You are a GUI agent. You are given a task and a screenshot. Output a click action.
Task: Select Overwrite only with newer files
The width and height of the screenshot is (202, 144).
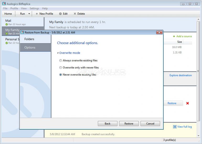[x=60, y=68]
